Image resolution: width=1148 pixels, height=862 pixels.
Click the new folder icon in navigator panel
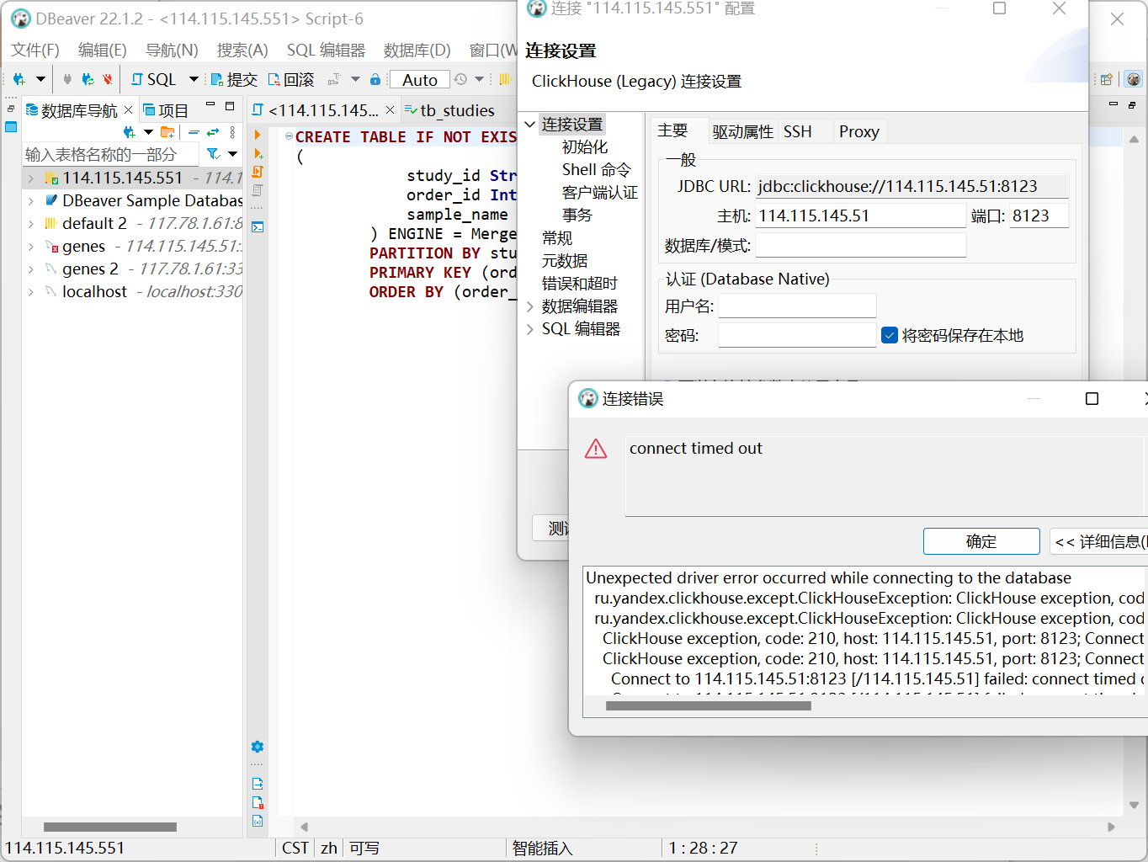pos(167,132)
